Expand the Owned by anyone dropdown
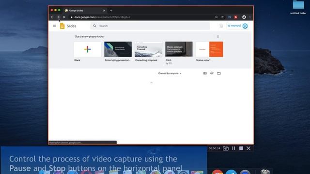The image size is (310, 174). point(170,73)
